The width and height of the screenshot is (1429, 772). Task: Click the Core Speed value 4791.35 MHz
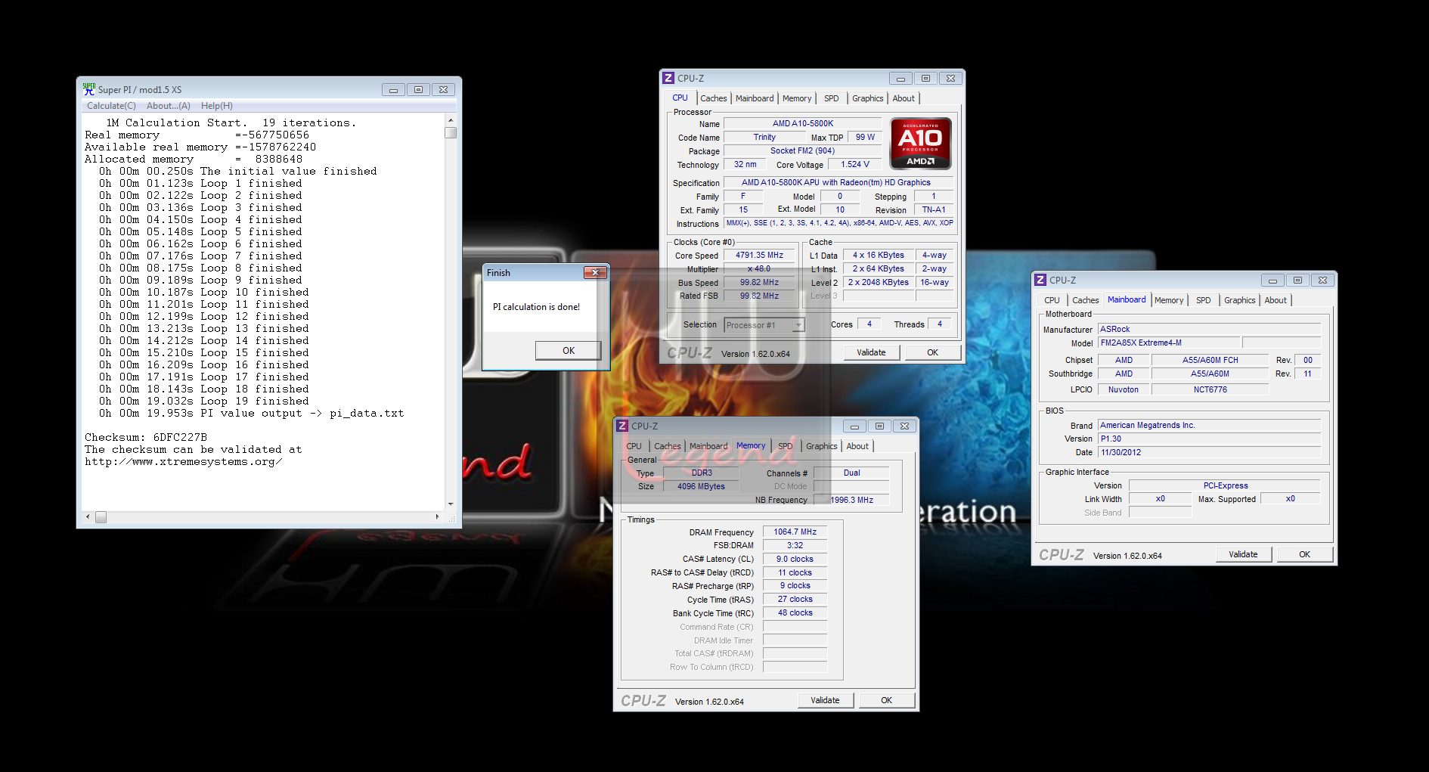point(759,256)
